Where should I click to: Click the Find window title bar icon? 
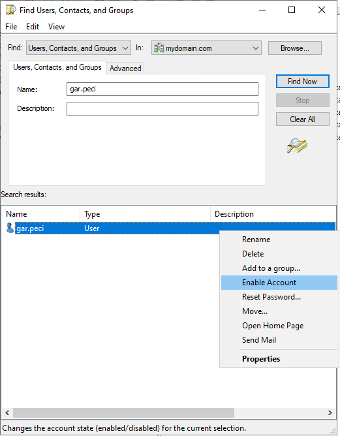pyautogui.click(x=11, y=10)
